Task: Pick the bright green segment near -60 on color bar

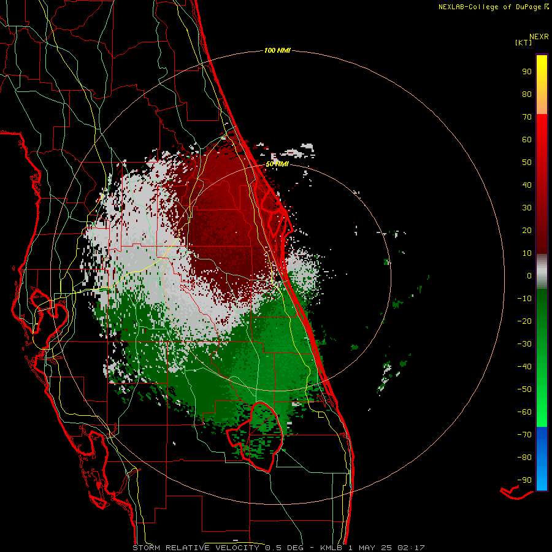Action: tap(542, 413)
